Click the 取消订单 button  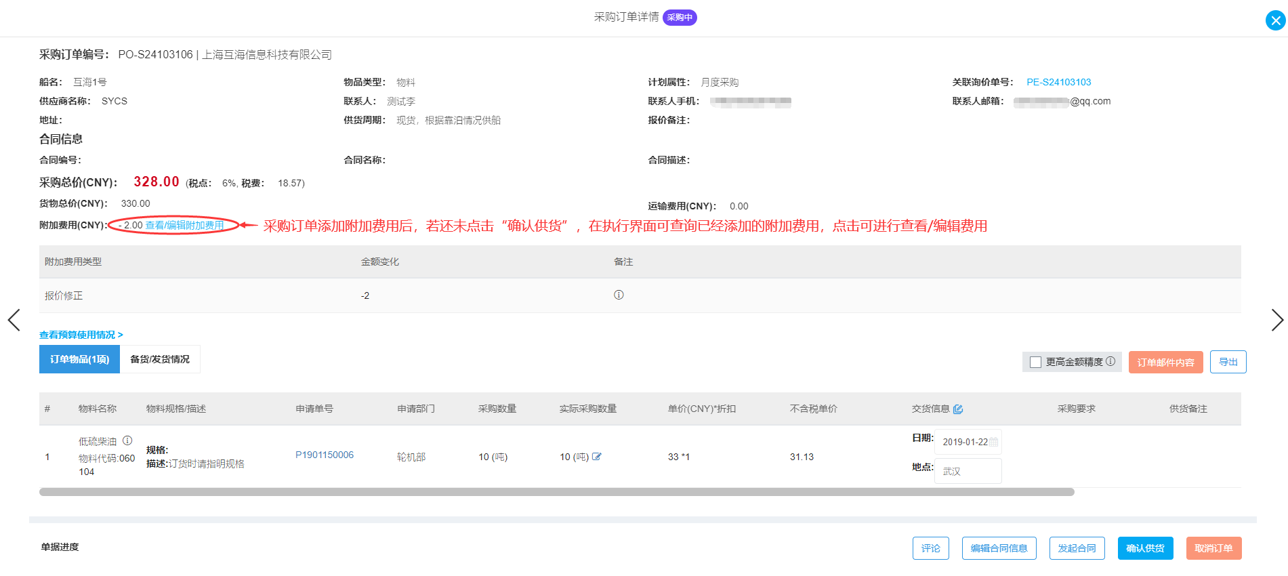point(1213,548)
